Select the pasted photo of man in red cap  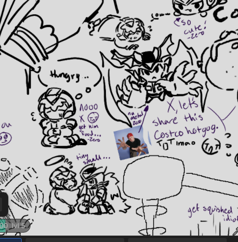point(131,143)
